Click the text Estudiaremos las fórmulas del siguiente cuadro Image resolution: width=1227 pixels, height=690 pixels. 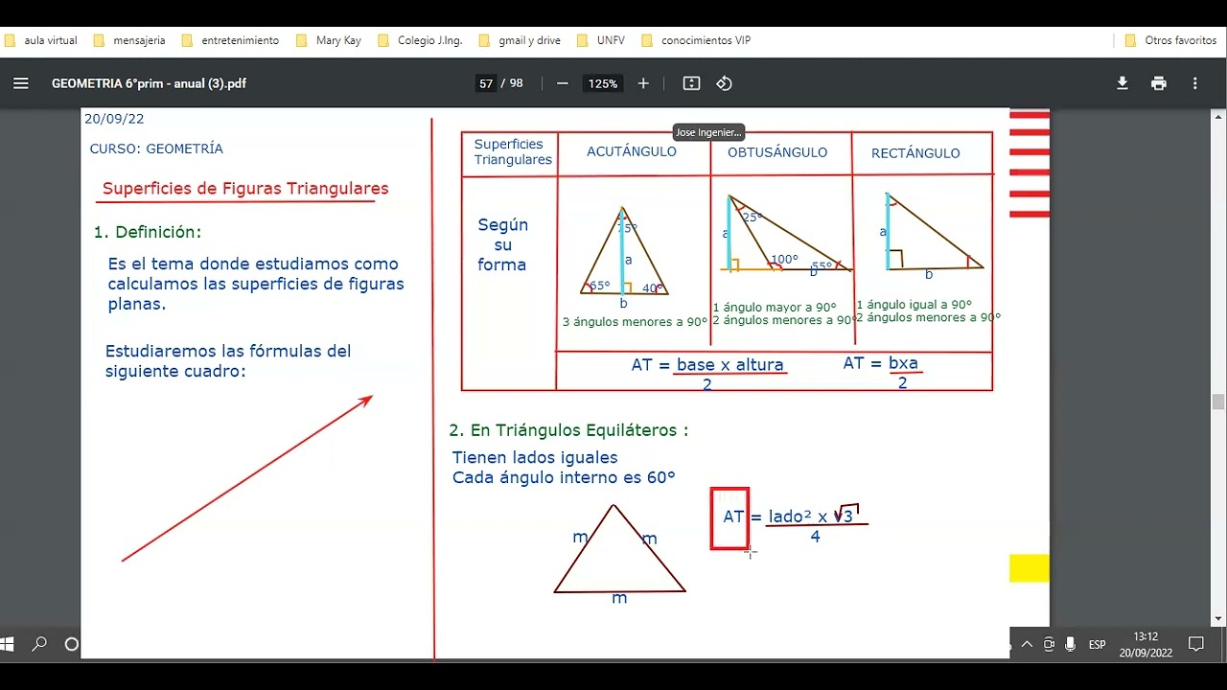pos(228,360)
